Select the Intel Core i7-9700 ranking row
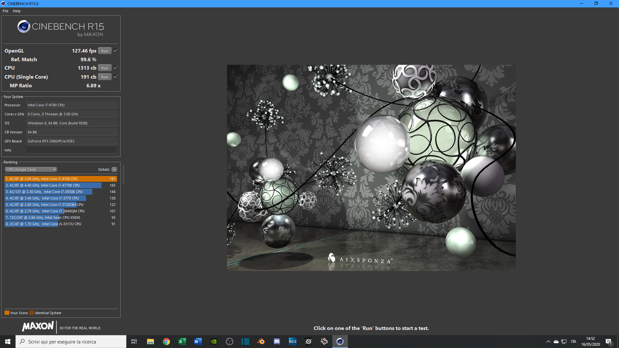The height and width of the screenshot is (348, 619). click(61, 179)
